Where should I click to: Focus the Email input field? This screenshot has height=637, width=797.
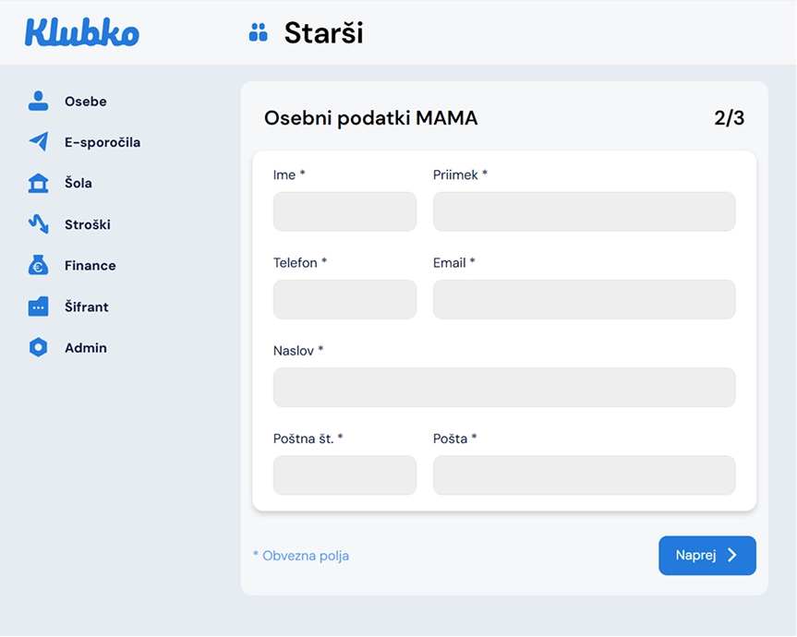point(584,299)
